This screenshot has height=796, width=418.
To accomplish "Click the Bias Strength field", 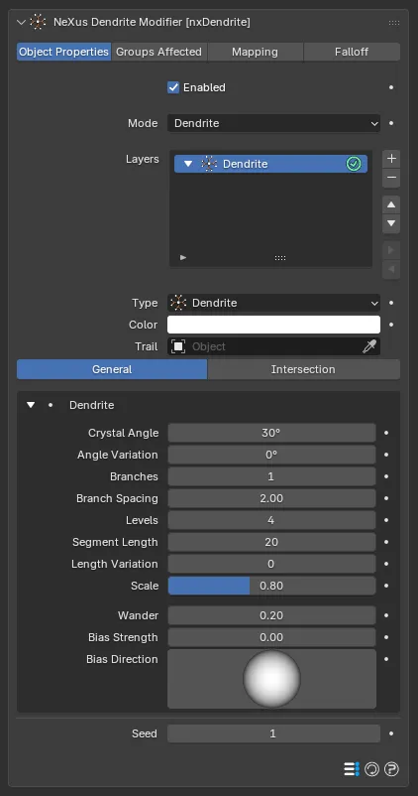I will [271, 637].
